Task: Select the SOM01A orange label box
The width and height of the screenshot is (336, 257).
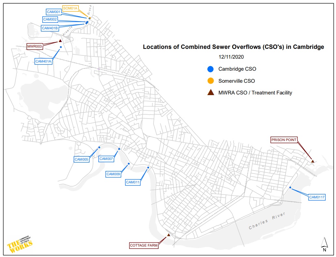Action: [70, 8]
